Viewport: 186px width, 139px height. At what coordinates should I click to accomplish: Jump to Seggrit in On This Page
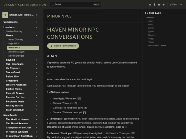151,38
